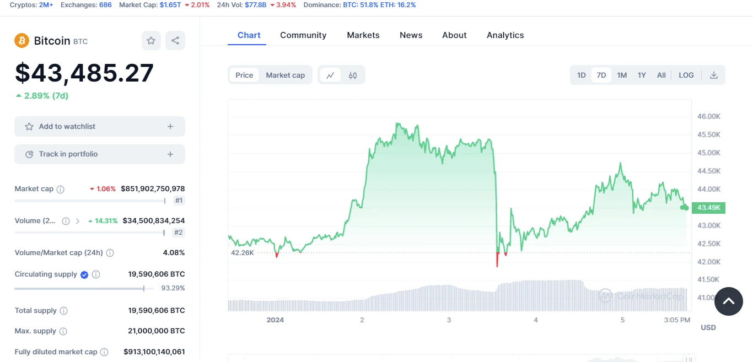Screen dimensions: 753x362
Task: Show Market cap info tooltip icon
Action: point(61,189)
